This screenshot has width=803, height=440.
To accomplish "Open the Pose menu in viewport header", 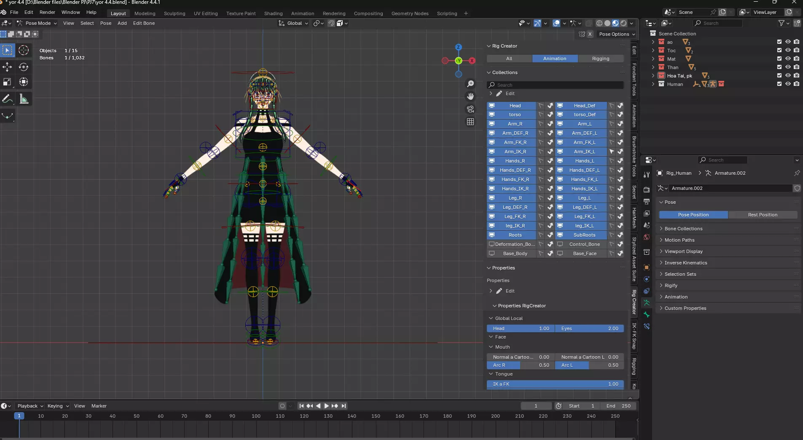I will coord(106,23).
